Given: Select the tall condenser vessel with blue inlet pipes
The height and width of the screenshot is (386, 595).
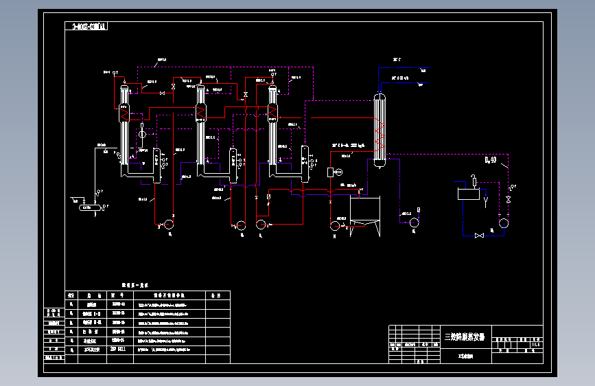Looking at the screenshot, I should pos(380,130).
